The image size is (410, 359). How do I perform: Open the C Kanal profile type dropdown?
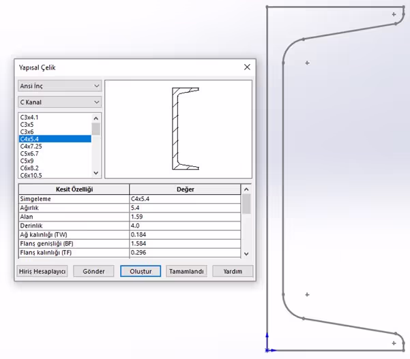click(x=59, y=102)
